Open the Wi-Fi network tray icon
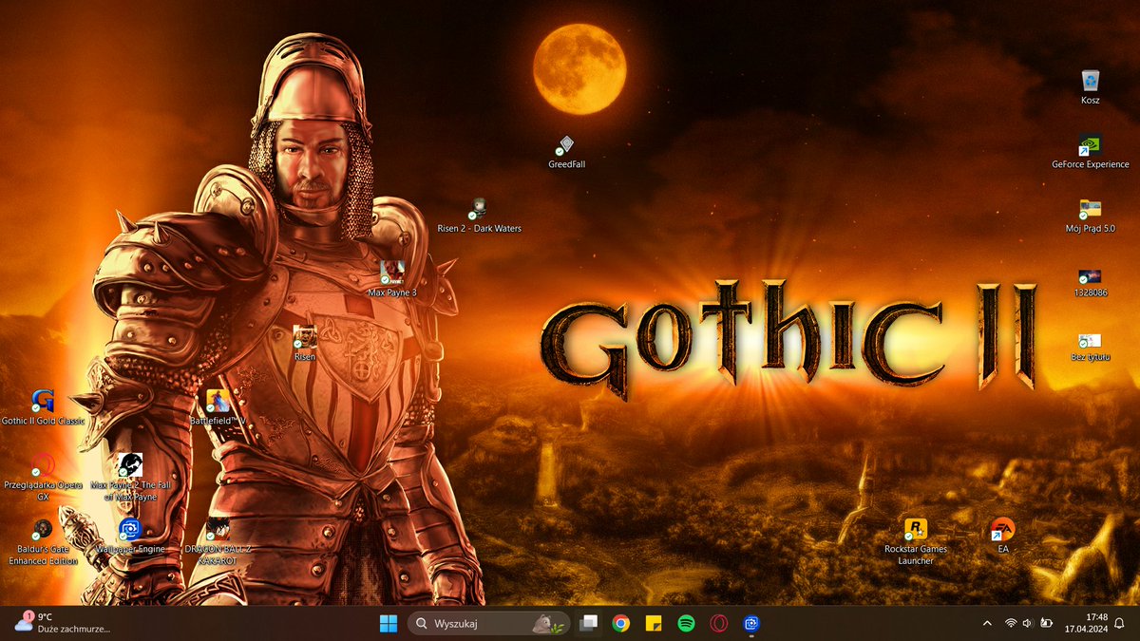Image resolution: width=1140 pixels, height=641 pixels. [1011, 623]
